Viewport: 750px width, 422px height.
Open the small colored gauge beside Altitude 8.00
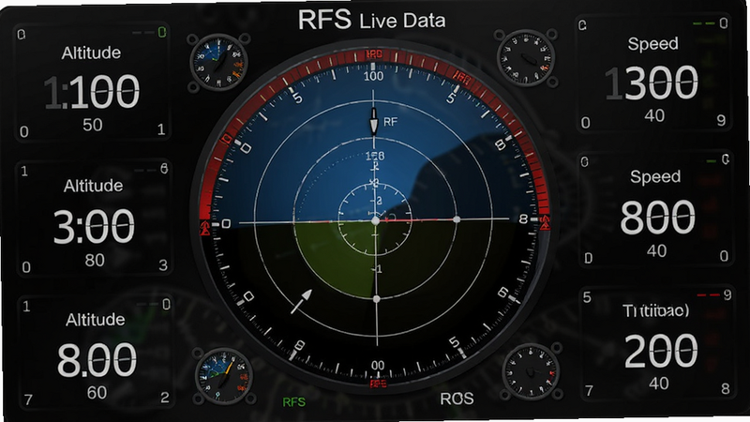tap(223, 376)
